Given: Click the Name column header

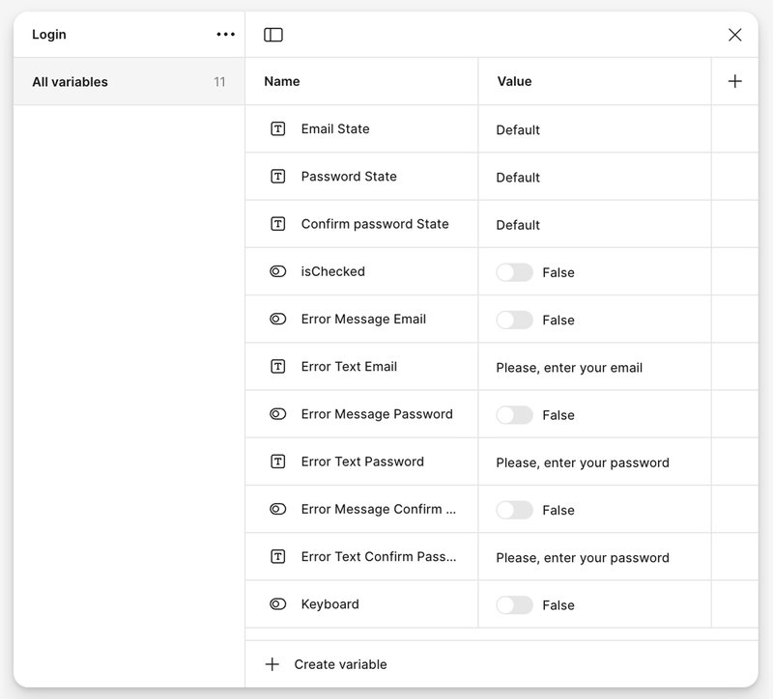Looking at the screenshot, I should pyautogui.click(x=282, y=81).
